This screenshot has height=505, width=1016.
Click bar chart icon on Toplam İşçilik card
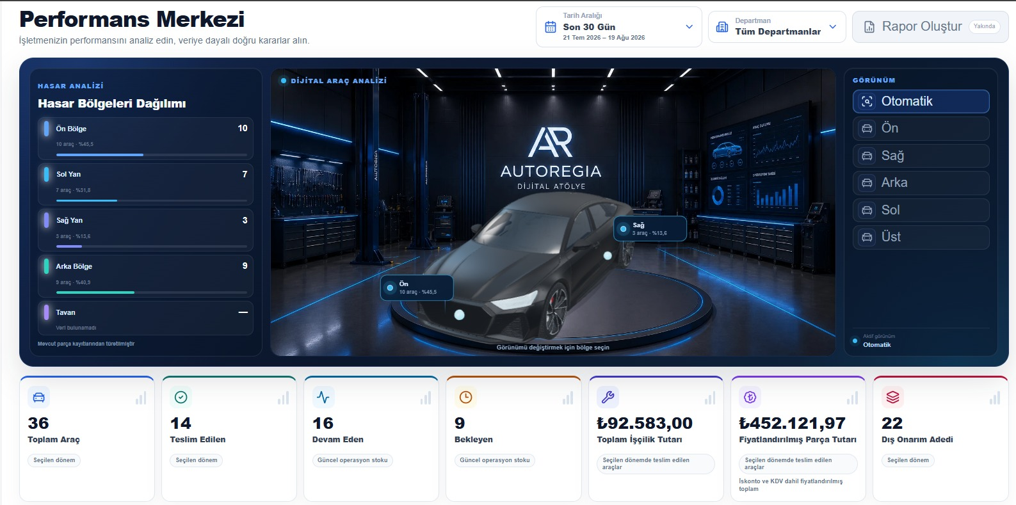click(710, 398)
